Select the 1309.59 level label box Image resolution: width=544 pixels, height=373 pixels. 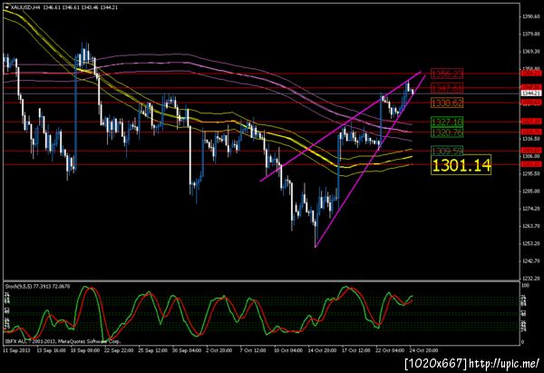[x=447, y=151]
